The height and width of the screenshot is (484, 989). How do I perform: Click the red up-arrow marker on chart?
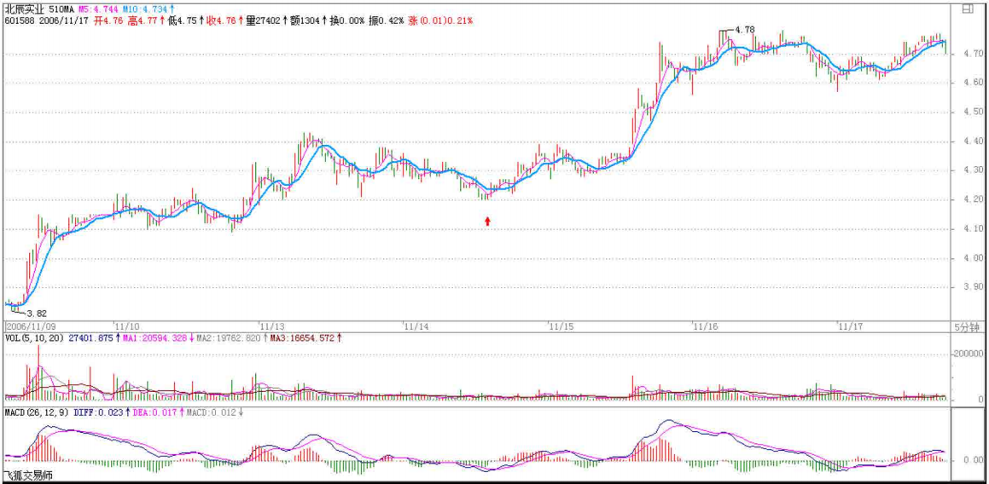tap(488, 222)
